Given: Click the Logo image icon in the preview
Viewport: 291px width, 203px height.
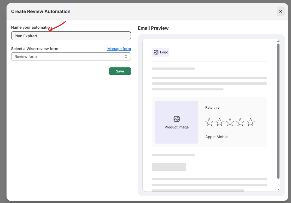Looking at the screenshot, I should click(x=156, y=52).
